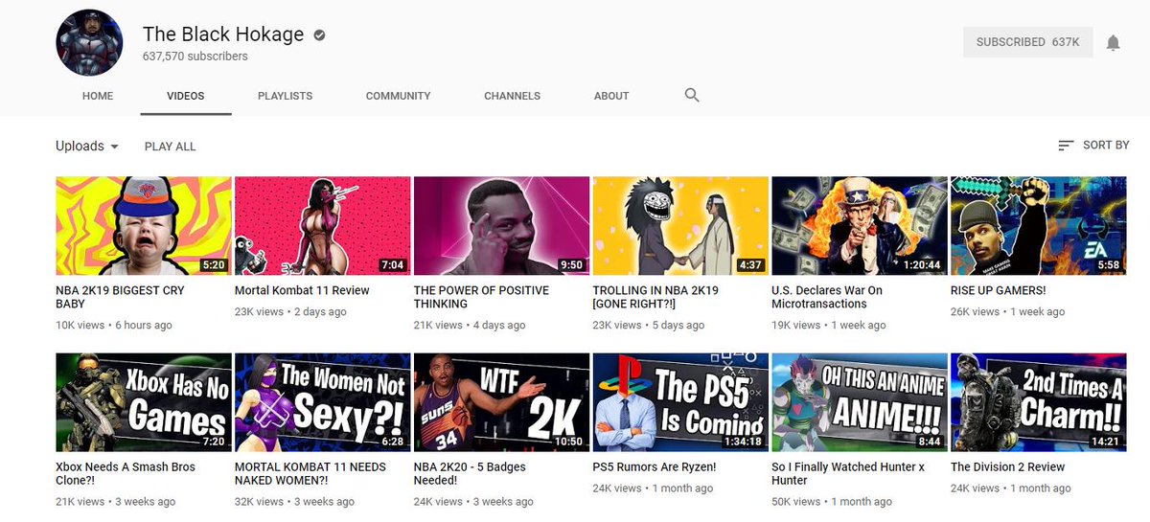1150x522 pixels.
Task: Open RISE UP GAMERS thumbnail
Action: point(1038,226)
